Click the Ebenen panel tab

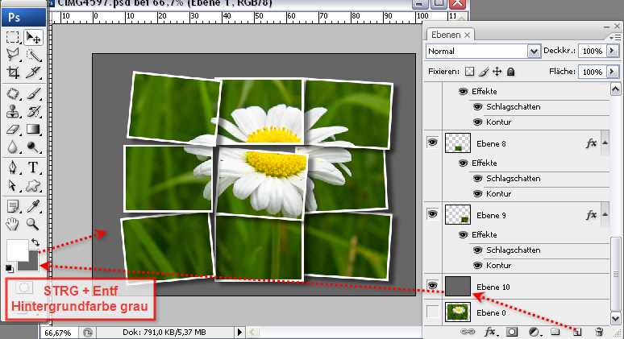coord(446,35)
